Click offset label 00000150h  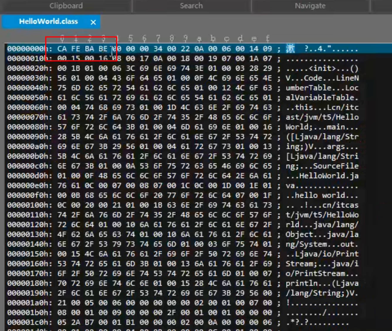pyautogui.click(x=30, y=254)
